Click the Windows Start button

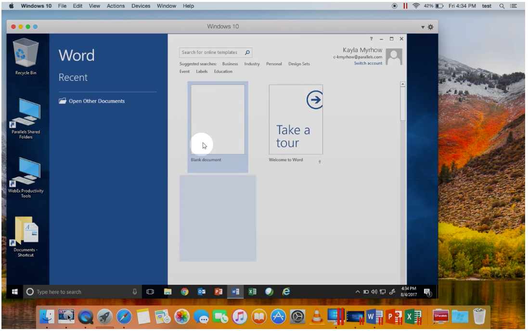[15, 292]
